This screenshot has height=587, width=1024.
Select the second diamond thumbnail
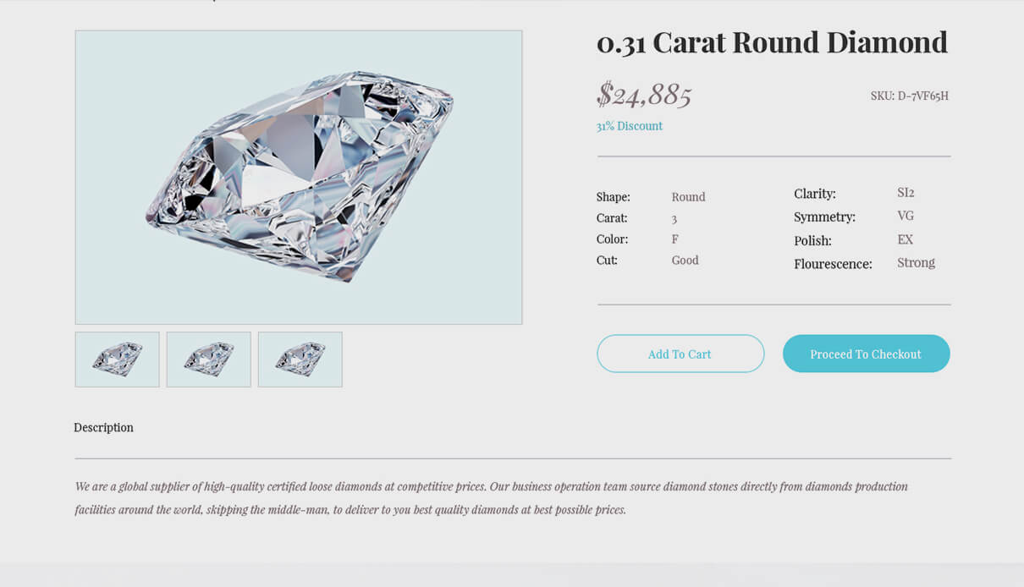coord(208,359)
